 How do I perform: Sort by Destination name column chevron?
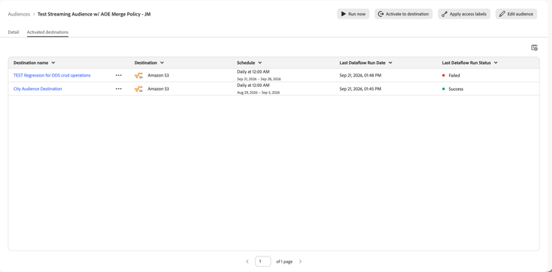53,62
